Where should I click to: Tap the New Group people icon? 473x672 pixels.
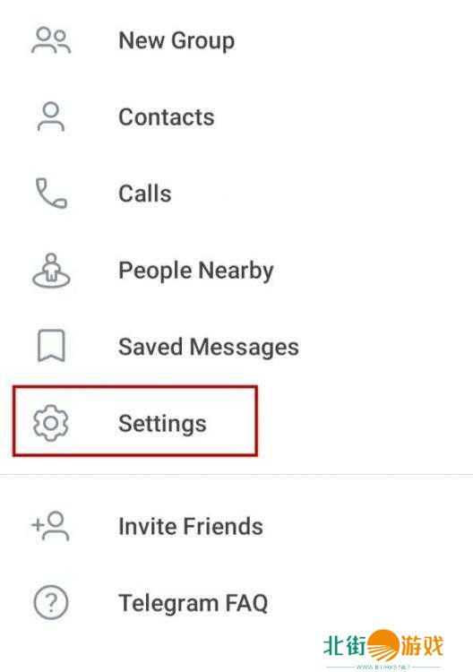[x=51, y=40]
